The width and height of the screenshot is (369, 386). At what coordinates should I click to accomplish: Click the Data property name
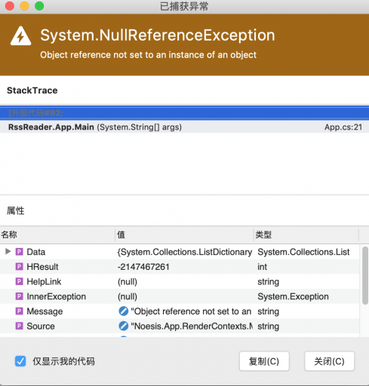point(36,252)
